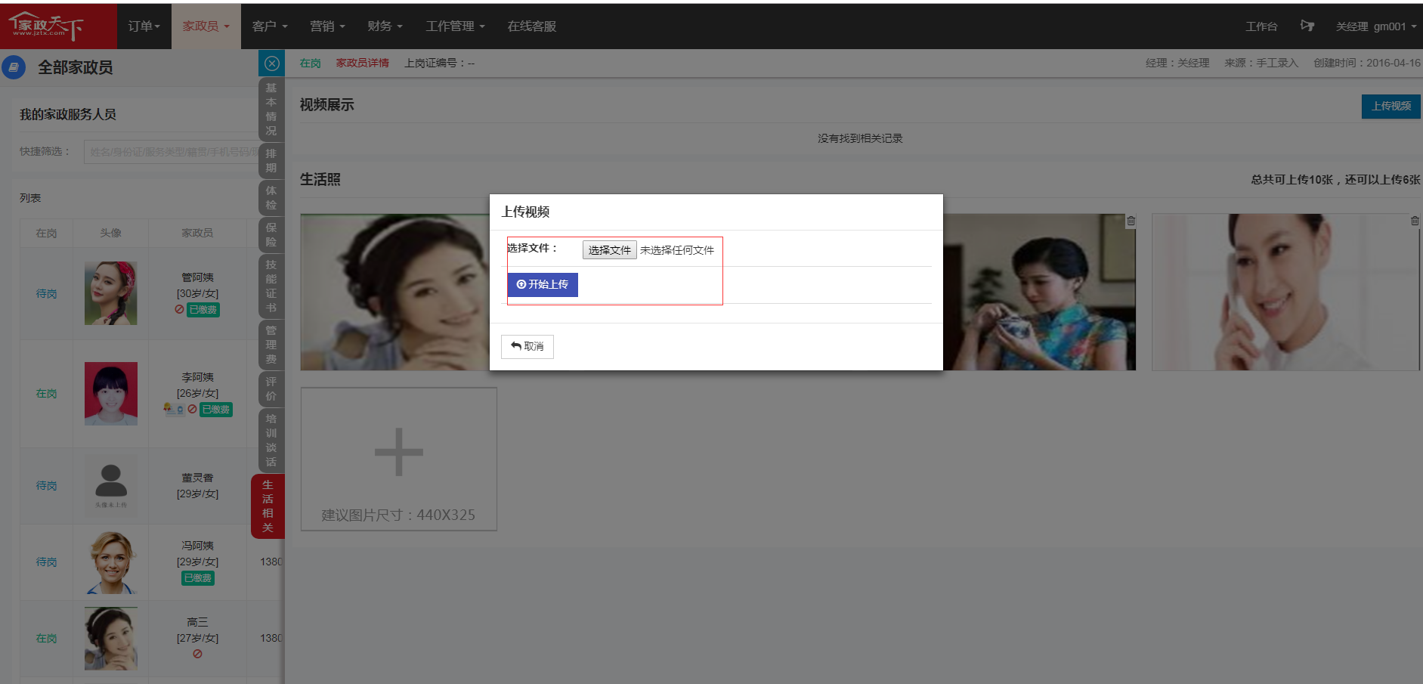Delete the tea-serving woman photo via its trash icon
Image resolution: width=1423 pixels, height=684 pixels.
[x=1131, y=221]
